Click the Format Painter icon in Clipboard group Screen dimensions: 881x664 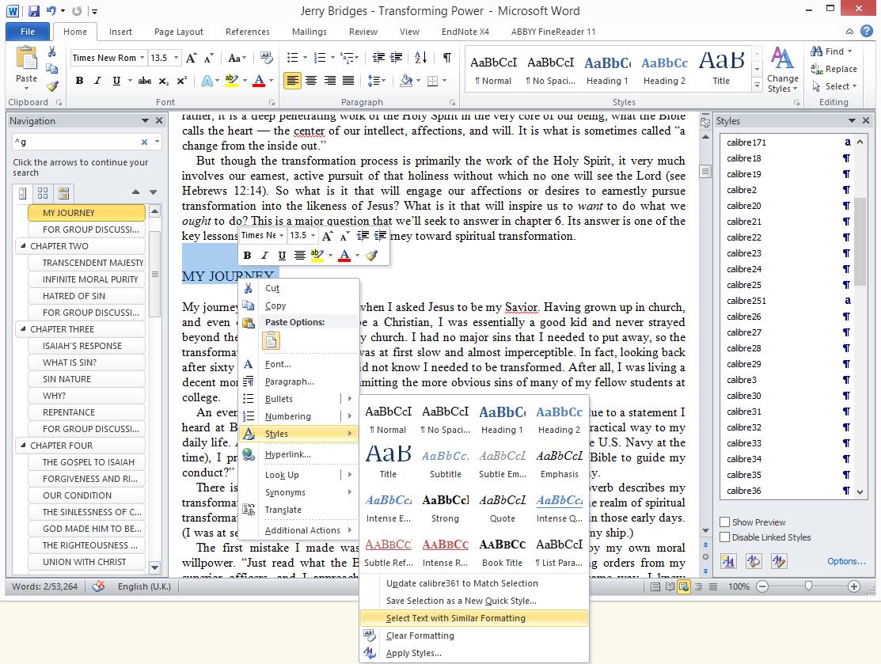coord(52,87)
